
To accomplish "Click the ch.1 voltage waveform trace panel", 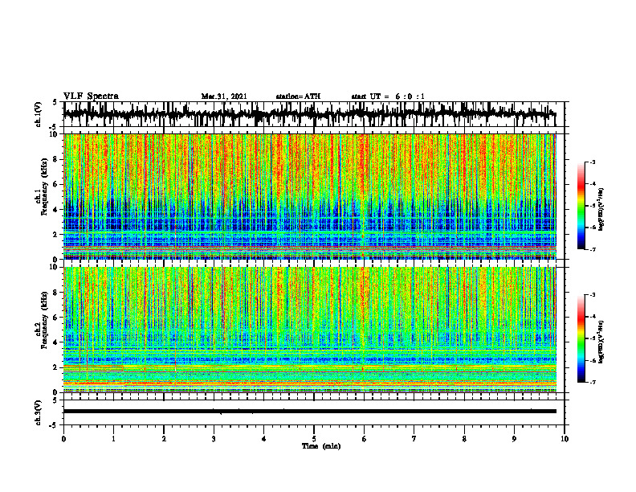I will 314,114.
